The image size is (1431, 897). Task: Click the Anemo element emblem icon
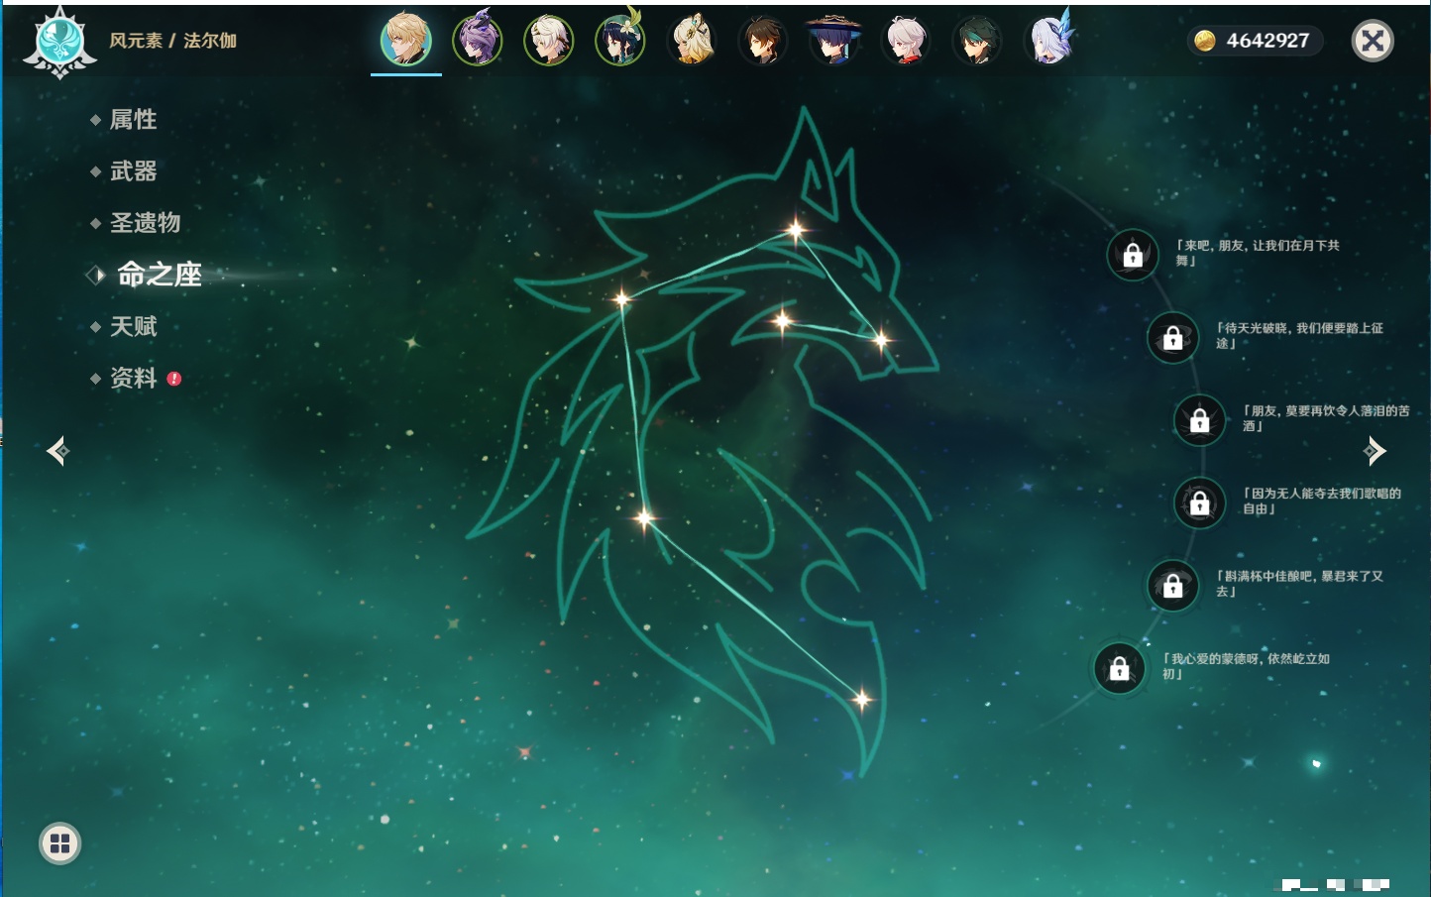click(x=59, y=43)
